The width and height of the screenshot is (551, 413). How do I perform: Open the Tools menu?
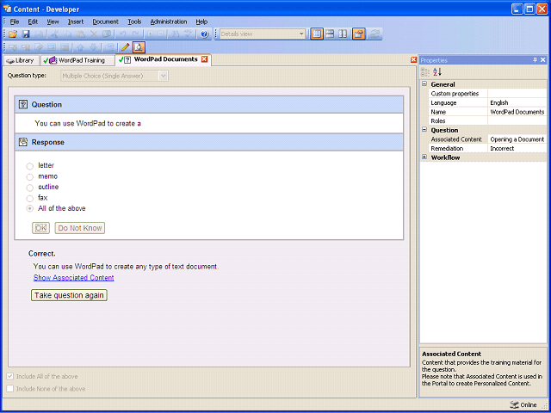[x=134, y=22]
